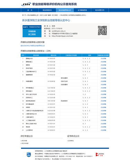
Task: Go to the 证书联网查询 tab
Action: click(82, 10)
